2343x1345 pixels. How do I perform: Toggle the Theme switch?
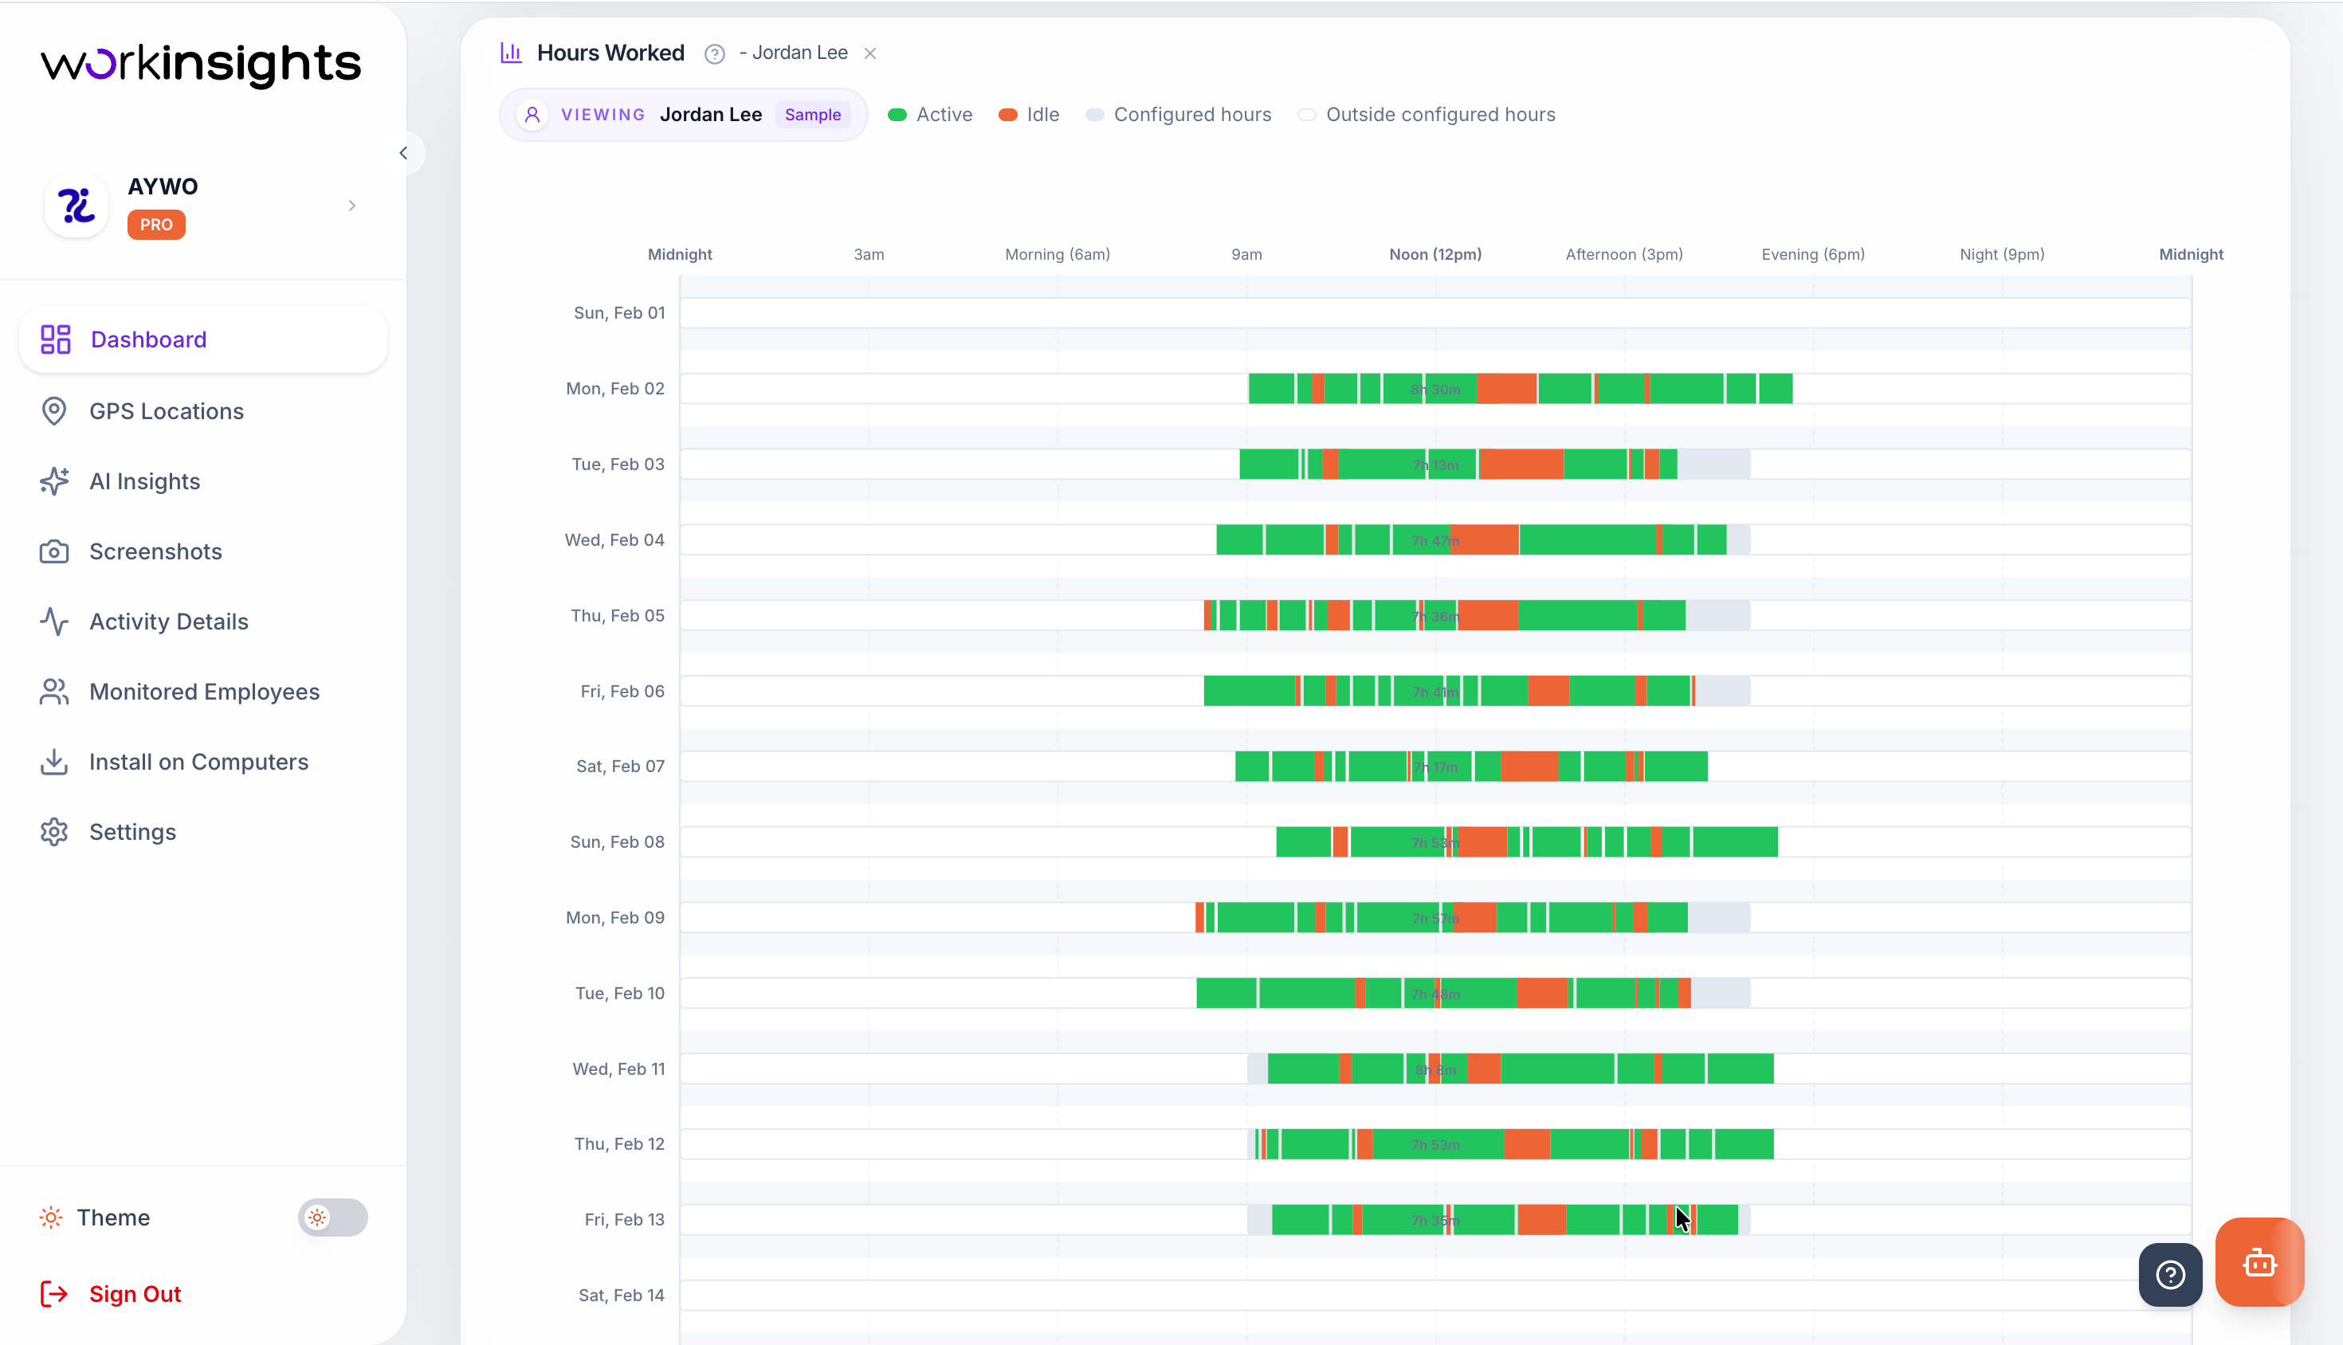click(332, 1218)
